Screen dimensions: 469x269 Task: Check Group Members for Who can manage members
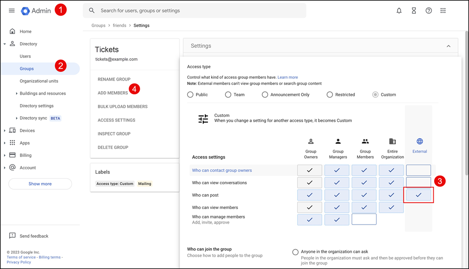[x=364, y=220]
